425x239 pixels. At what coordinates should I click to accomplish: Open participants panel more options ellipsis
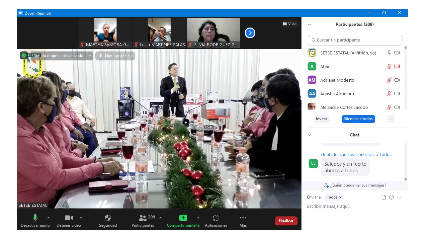pyautogui.click(x=391, y=119)
